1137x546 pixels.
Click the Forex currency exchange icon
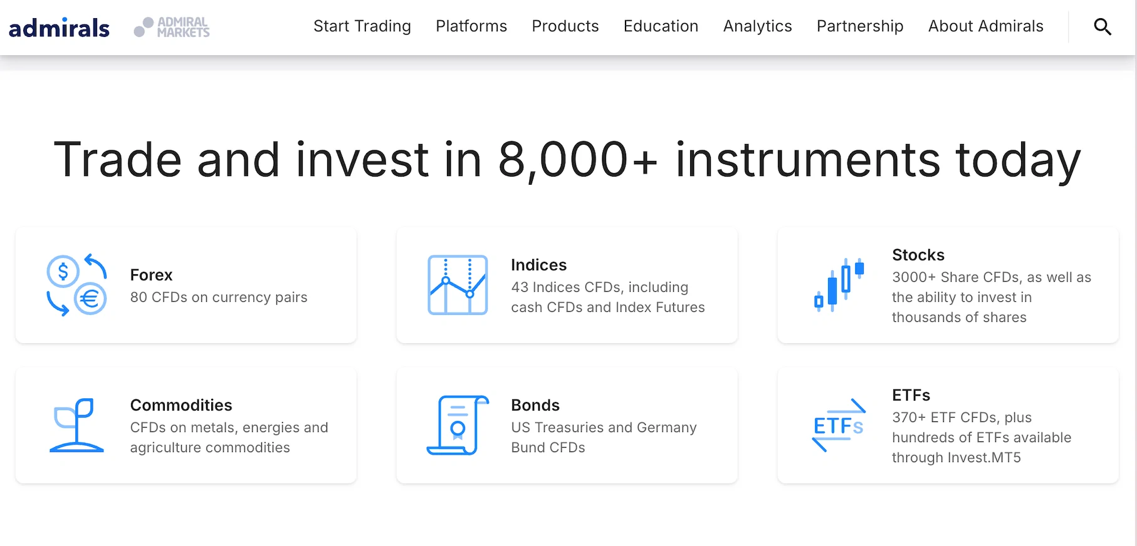click(76, 285)
